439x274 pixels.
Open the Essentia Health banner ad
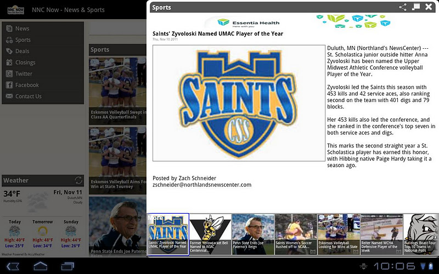[297, 21]
